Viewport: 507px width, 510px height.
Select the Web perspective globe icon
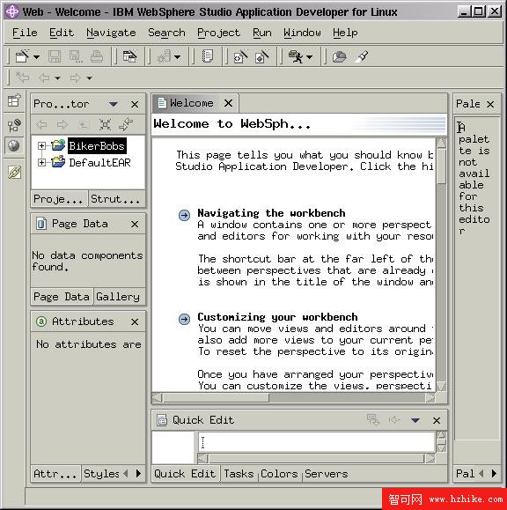14,145
